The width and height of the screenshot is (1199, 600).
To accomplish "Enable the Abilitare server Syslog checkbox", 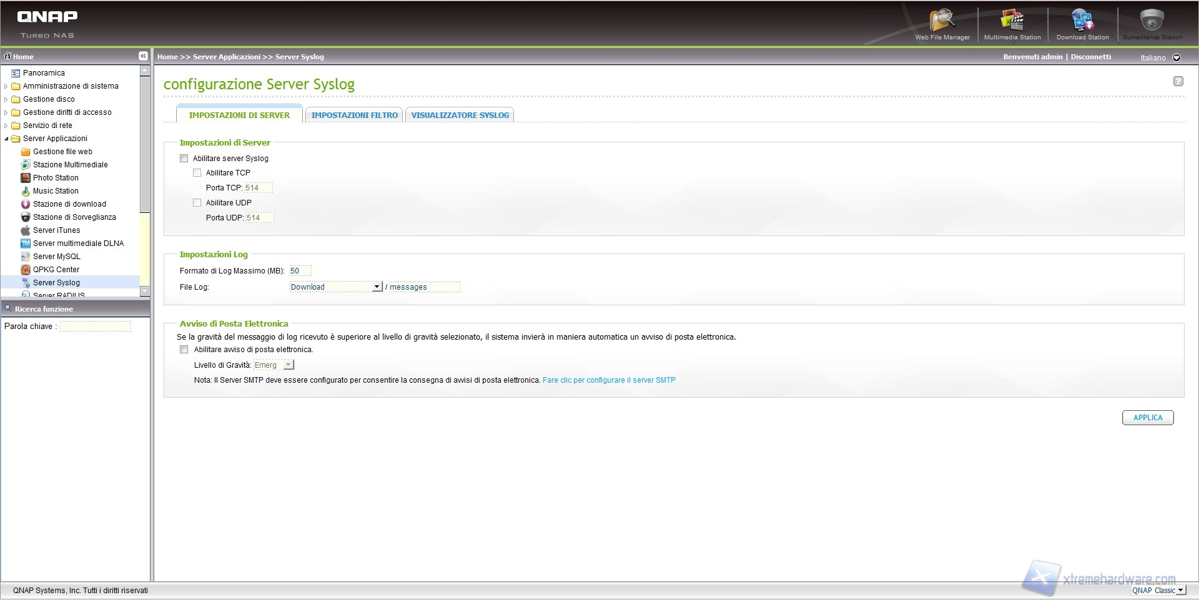I will coord(184,159).
